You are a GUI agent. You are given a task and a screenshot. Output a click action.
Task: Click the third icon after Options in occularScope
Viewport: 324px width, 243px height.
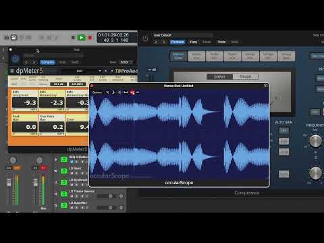pyautogui.click(x=119, y=92)
